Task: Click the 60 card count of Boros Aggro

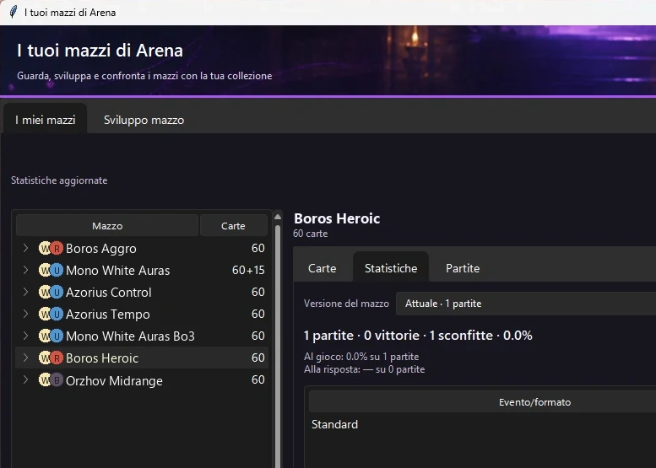Action: [x=258, y=248]
